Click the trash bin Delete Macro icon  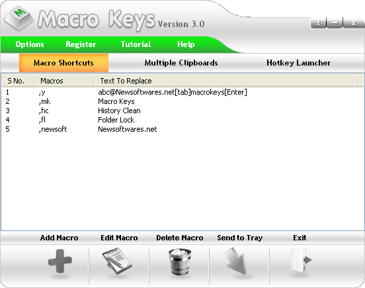tap(180, 262)
